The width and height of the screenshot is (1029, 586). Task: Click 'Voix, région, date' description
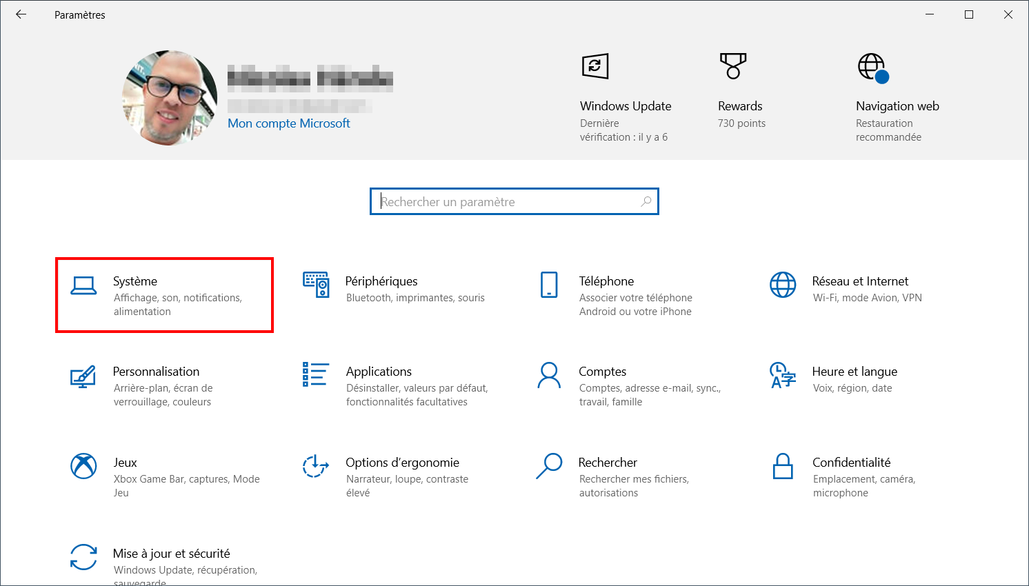pyautogui.click(x=852, y=388)
